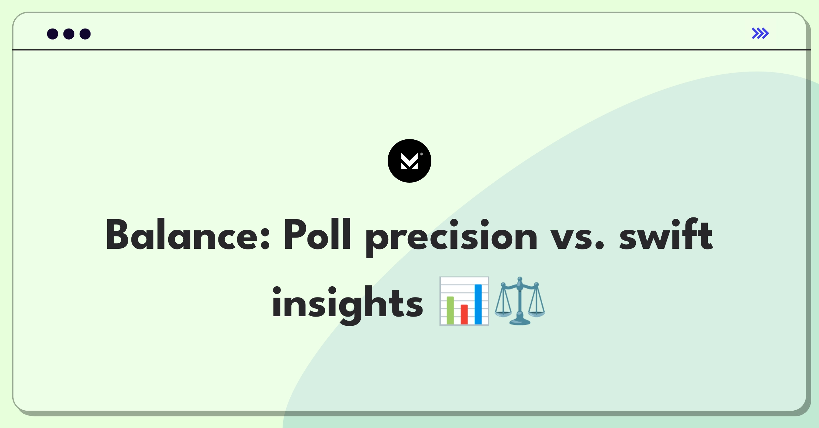
Task: Click the word "Poll" in the heading
Action: coord(318,234)
